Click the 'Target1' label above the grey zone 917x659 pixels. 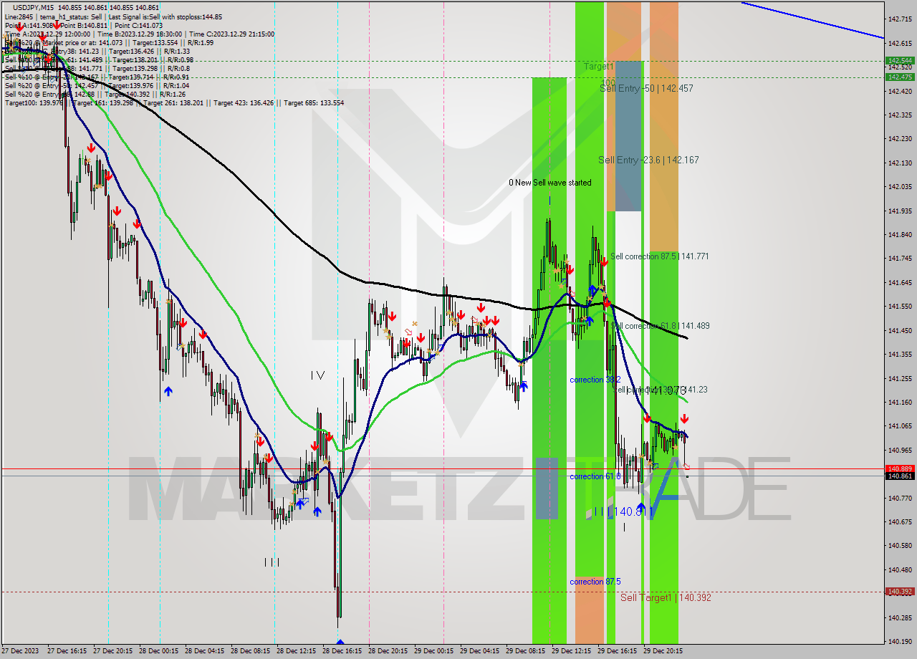click(598, 66)
